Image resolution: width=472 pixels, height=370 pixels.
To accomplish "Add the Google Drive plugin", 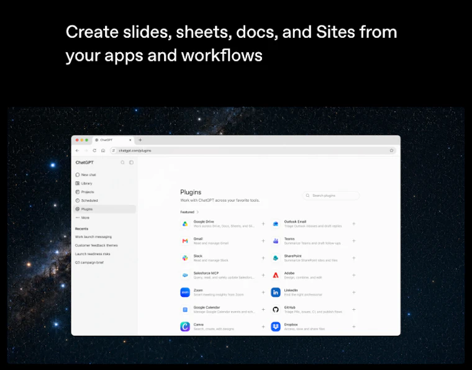I will (263, 224).
